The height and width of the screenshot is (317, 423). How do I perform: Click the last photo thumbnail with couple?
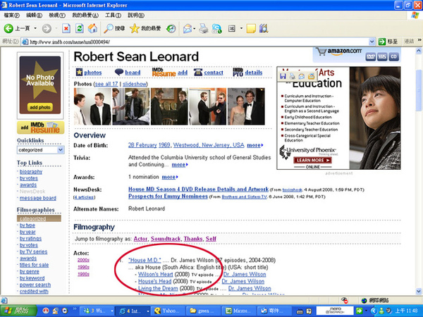point(246,106)
